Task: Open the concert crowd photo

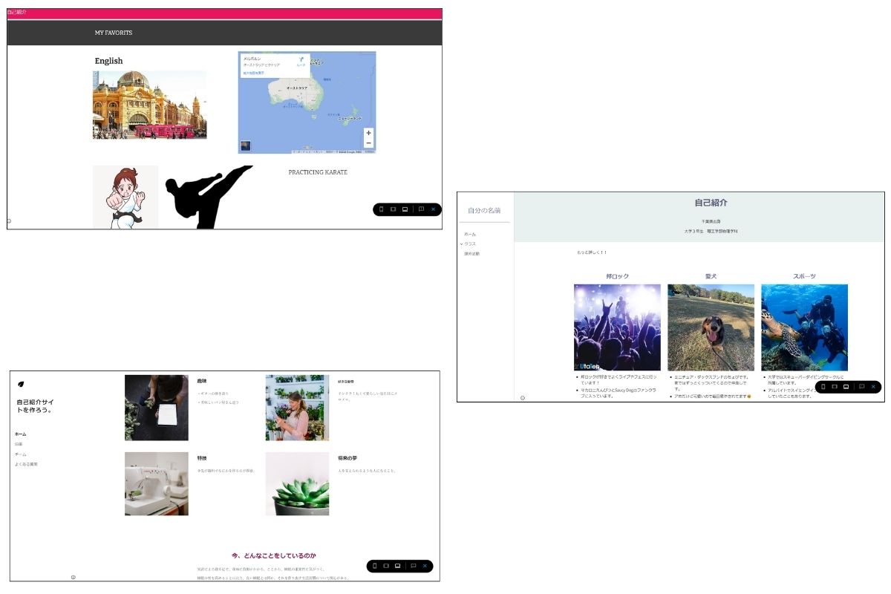Action: tap(617, 327)
